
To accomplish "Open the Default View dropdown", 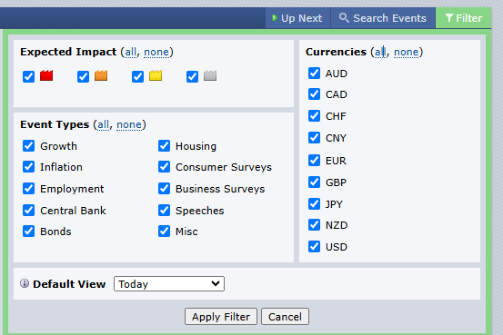I will click(x=169, y=284).
